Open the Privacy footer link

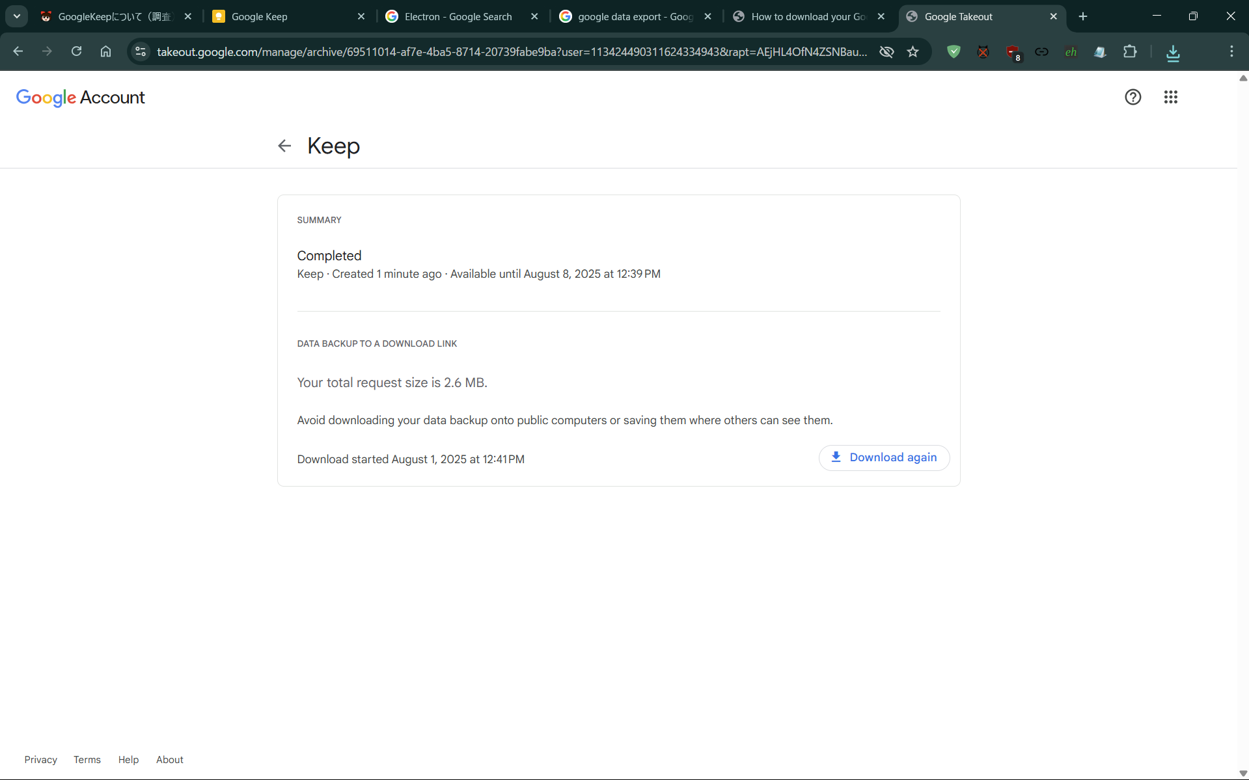coord(41,760)
